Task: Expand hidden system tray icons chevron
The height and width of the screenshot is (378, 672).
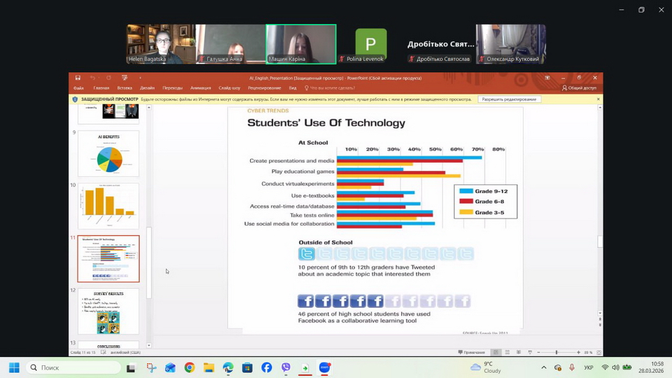Action: coord(543,367)
